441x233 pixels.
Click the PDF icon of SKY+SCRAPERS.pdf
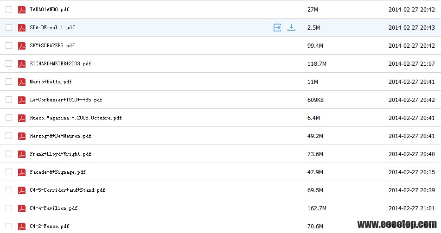pos(22,45)
